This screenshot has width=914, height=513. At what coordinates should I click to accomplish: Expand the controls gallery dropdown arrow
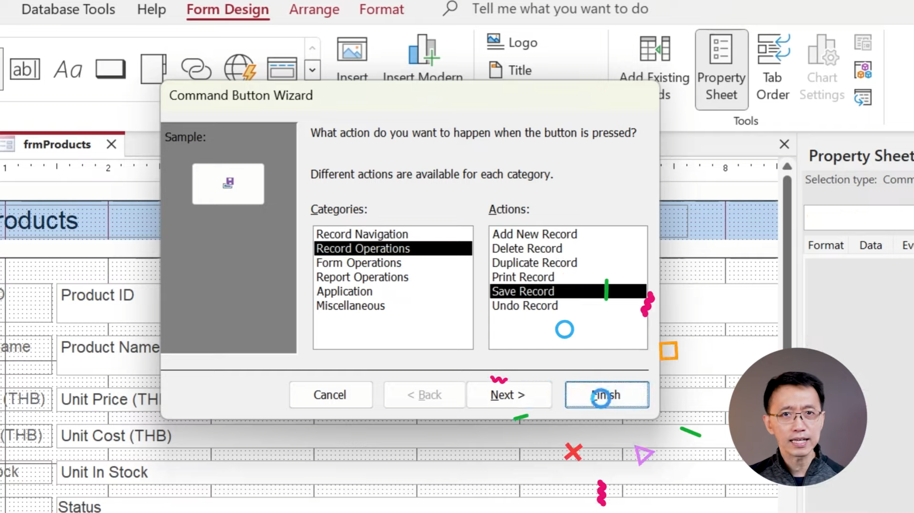(x=312, y=70)
